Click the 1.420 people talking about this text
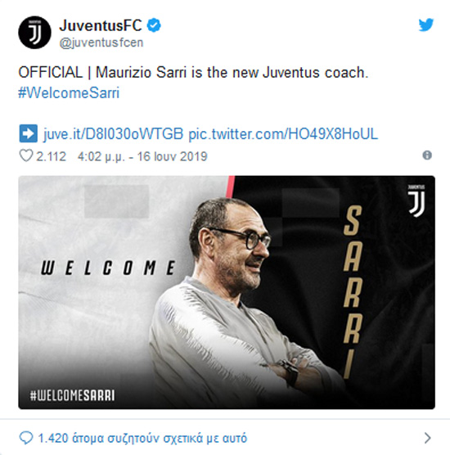Image resolution: width=450 pixels, height=455 pixels. pos(142,438)
